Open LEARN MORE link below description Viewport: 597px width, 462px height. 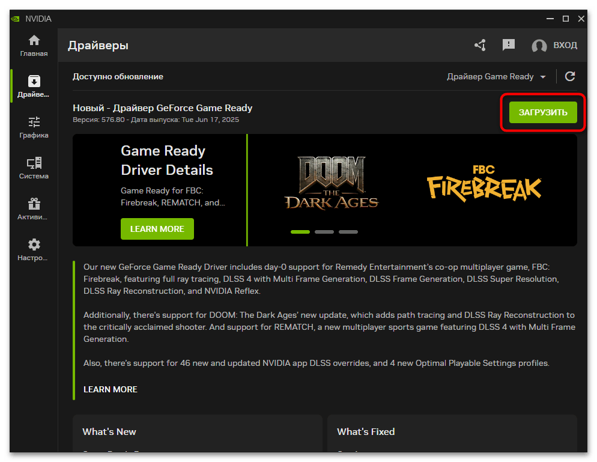pos(111,389)
